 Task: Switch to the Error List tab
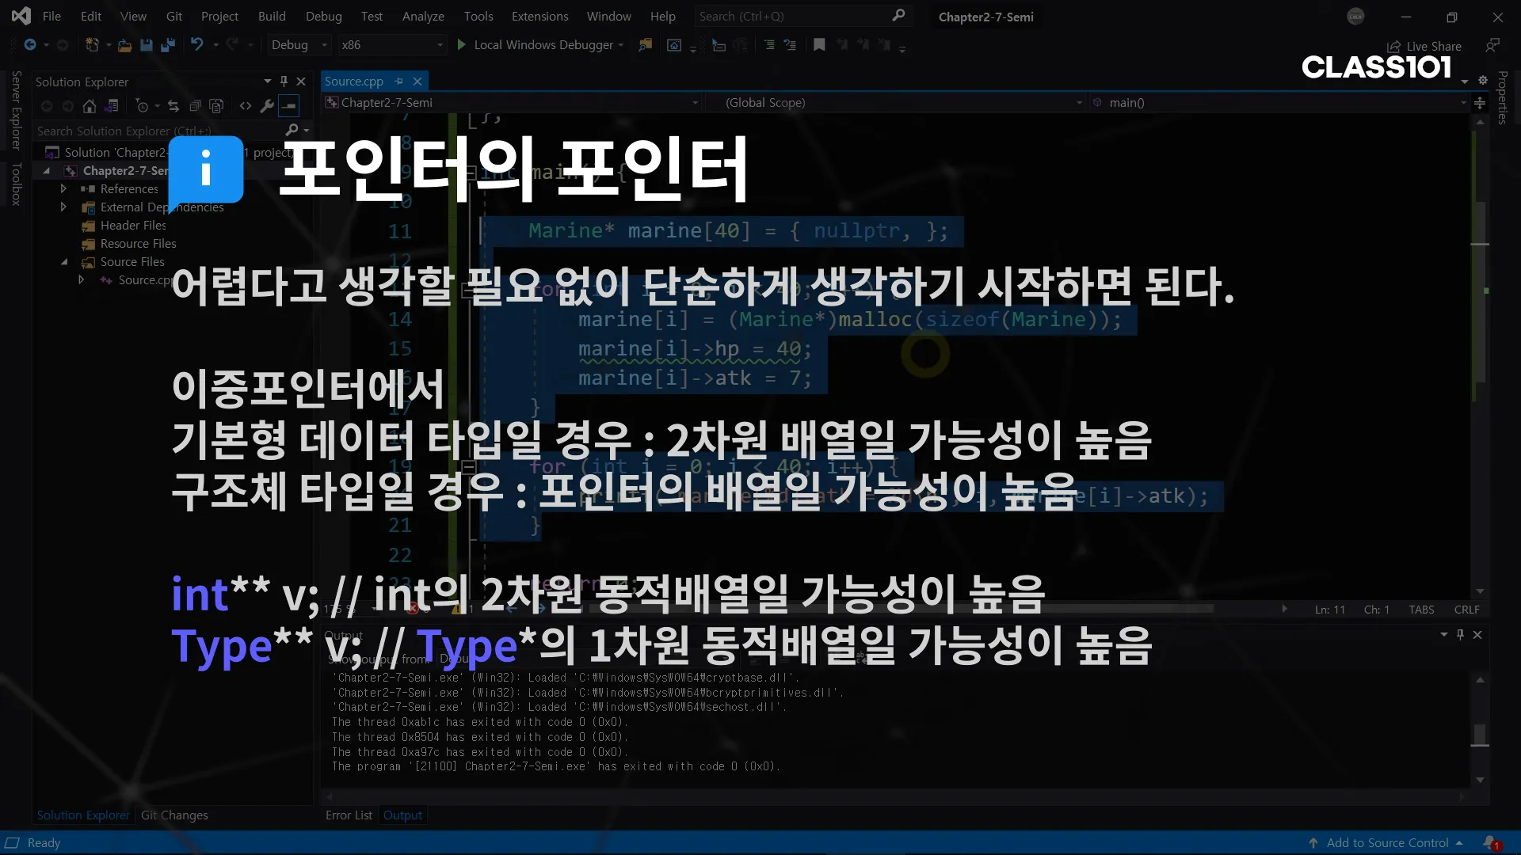(349, 815)
